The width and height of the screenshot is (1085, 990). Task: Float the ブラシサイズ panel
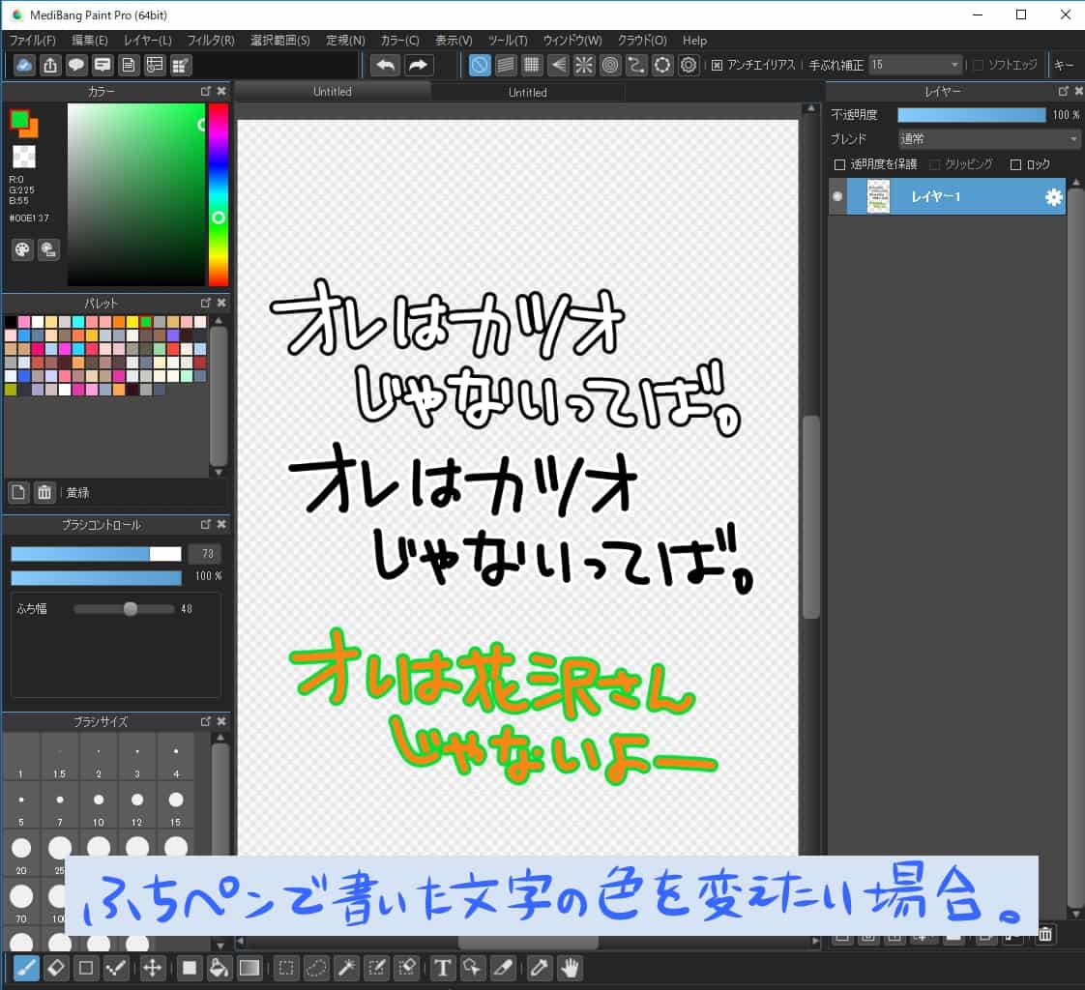(x=206, y=721)
